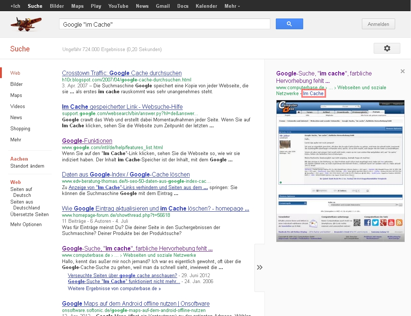
Task: Open News in the top bar
Action: (142, 6)
